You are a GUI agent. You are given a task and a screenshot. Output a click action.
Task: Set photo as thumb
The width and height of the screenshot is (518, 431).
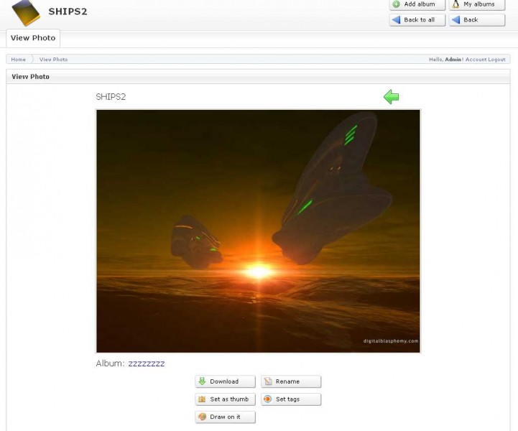[x=225, y=399]
